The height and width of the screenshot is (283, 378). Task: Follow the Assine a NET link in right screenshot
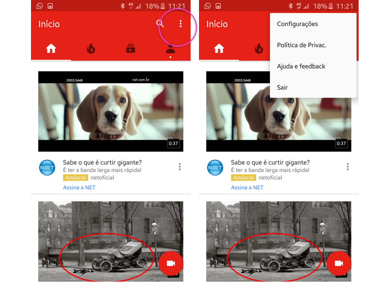[x=247, y=188]
